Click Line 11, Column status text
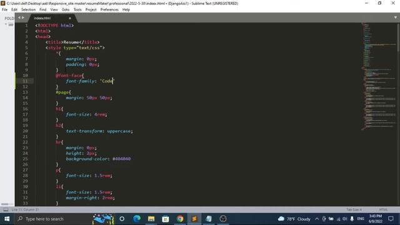The height and width of the screenshot is (225, 400). (25, 210)
